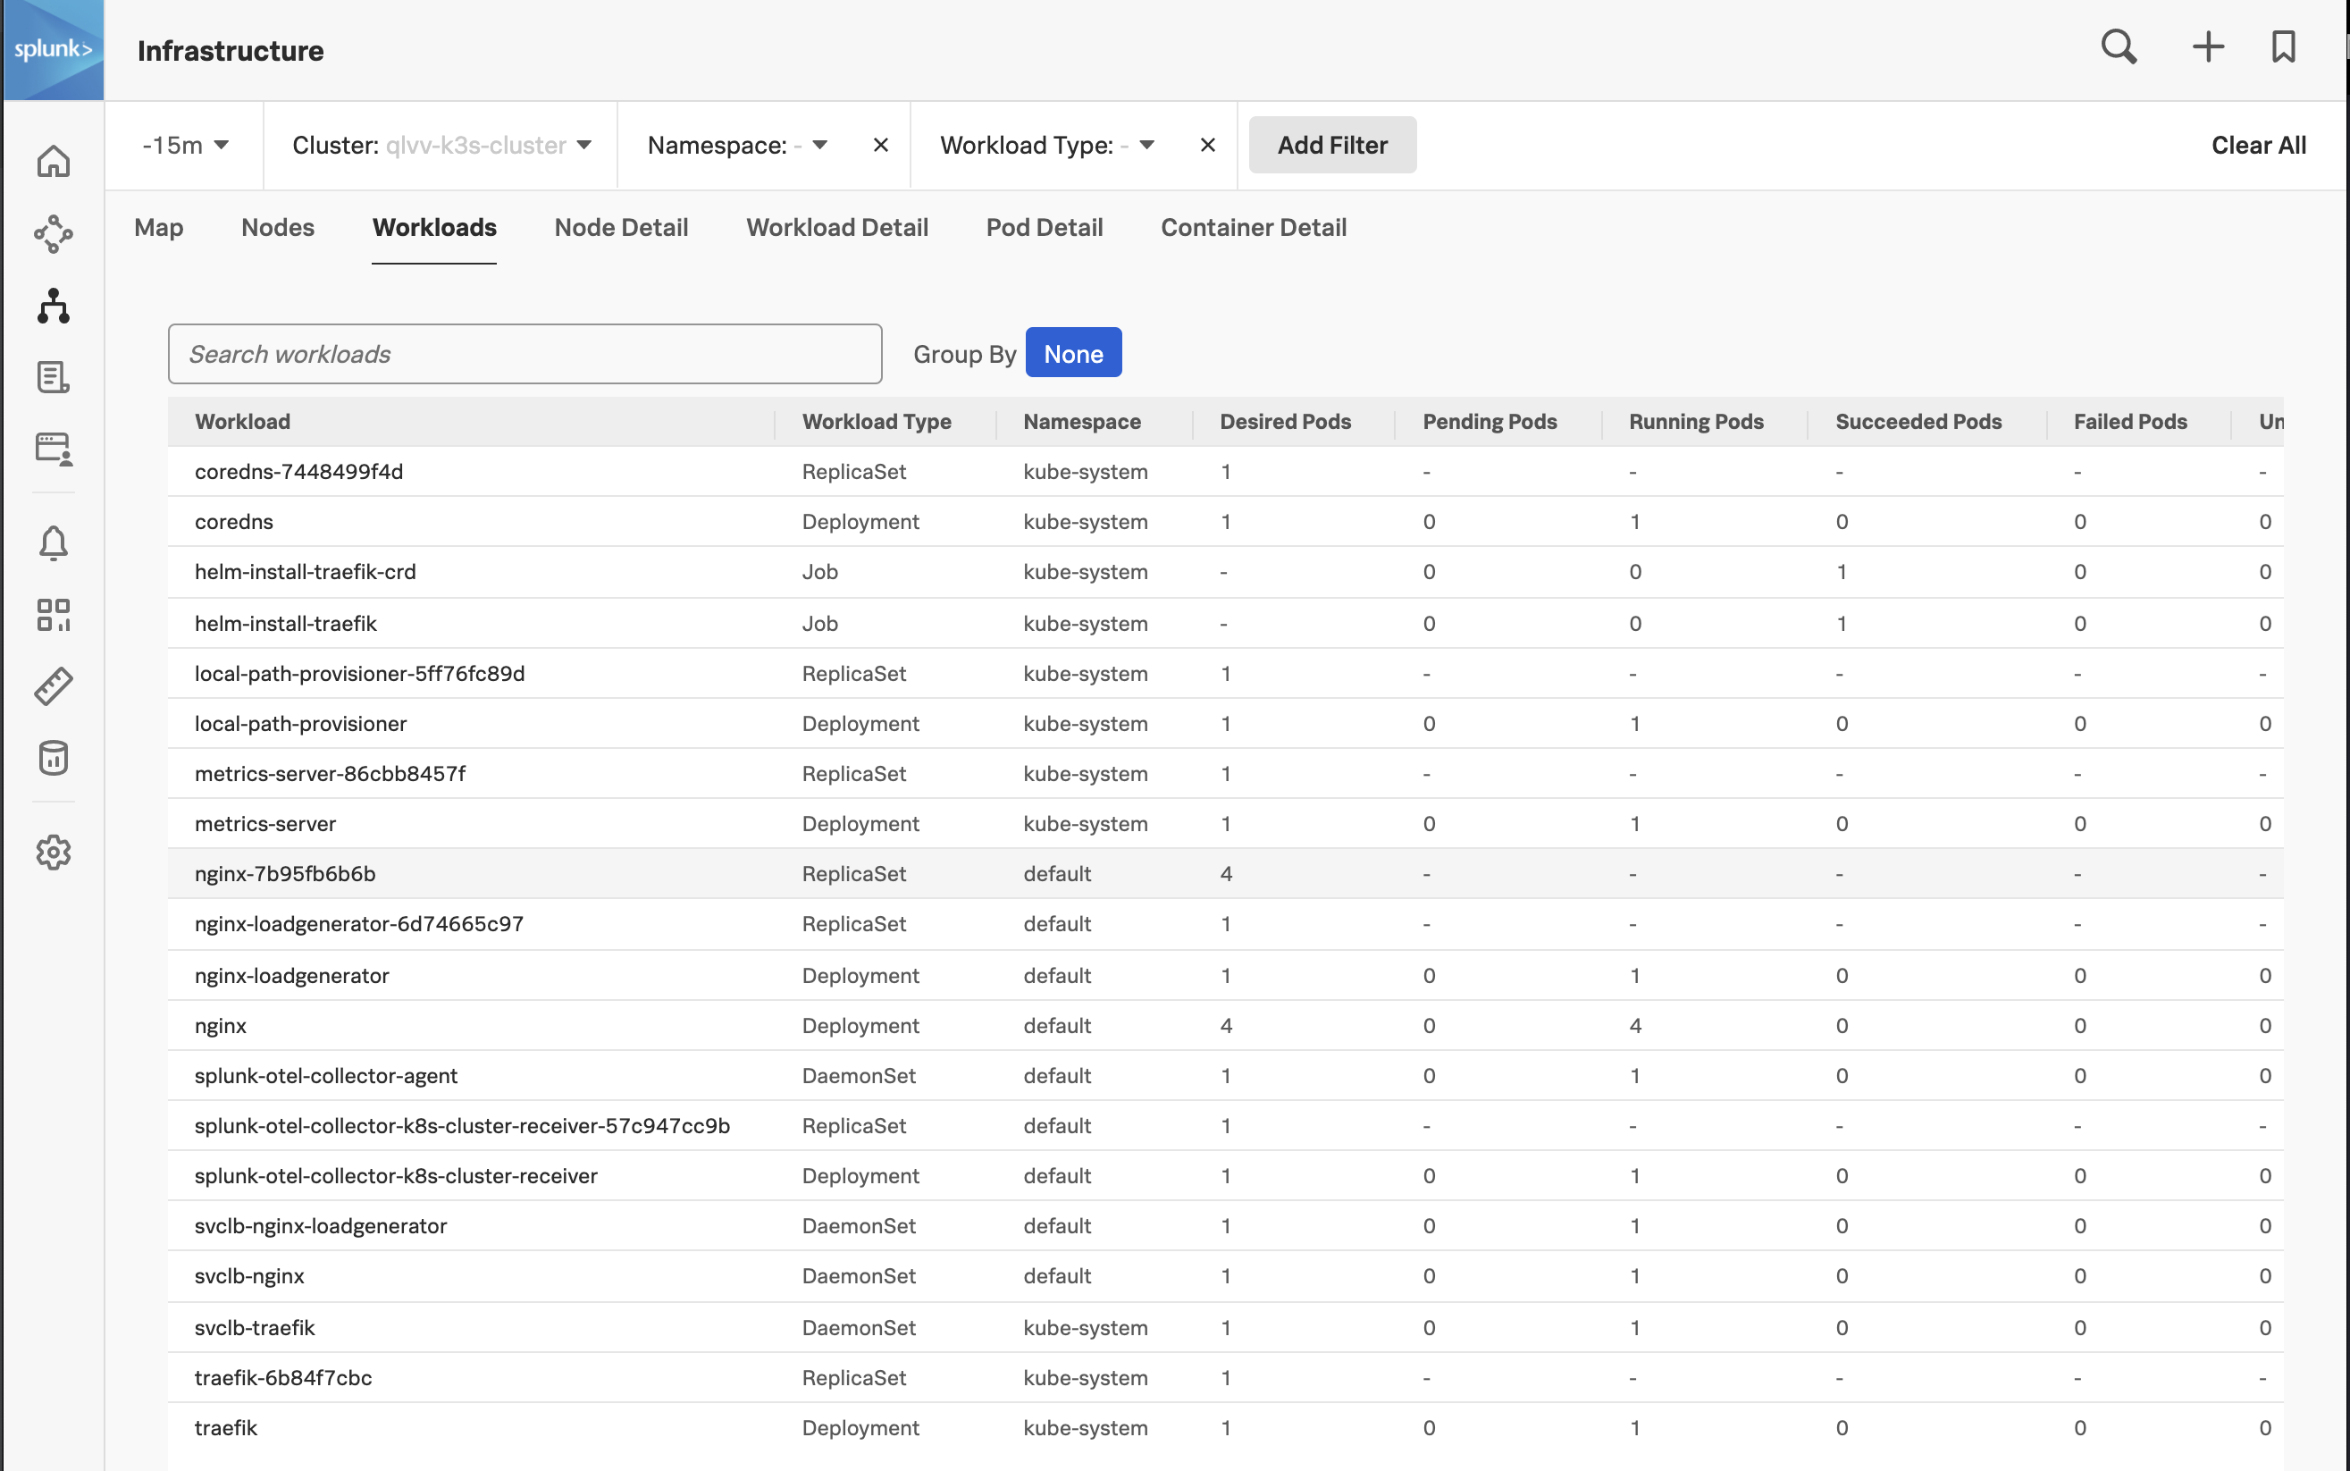Image resolution: width=2350 pixels, height=1471 pixels.
Task: Click the Add Filter button
Action: point(1331,144)
